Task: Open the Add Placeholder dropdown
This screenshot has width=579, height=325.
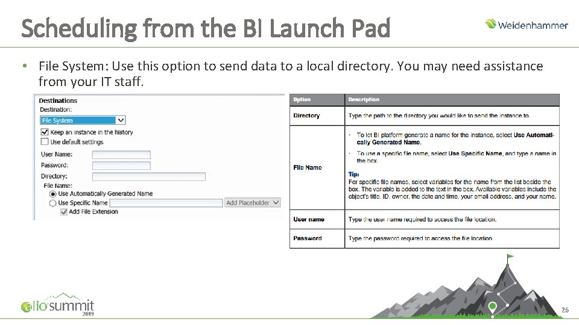Action: [253, 203]
